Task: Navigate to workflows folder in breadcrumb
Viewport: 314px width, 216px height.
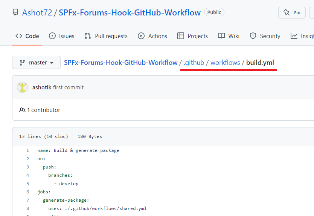Action: point(225,63)
